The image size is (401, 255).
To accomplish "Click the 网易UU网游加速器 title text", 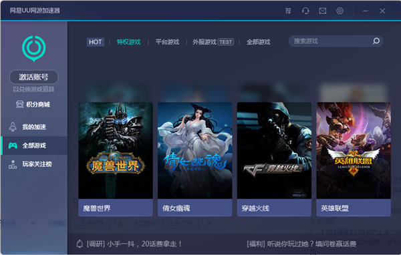I will (x=35, y=11).
